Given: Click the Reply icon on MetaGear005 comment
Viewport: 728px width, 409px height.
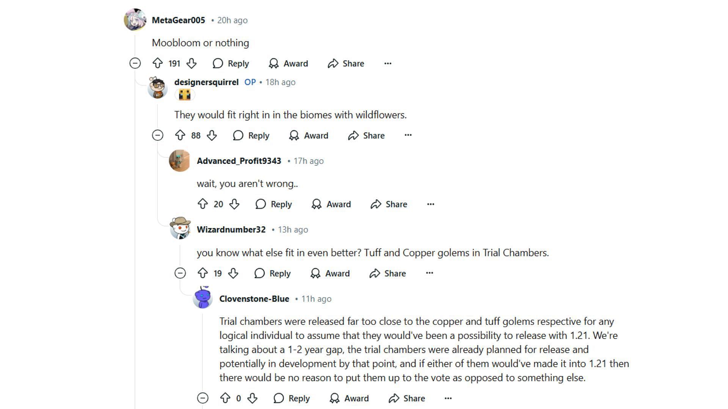Looking at the screenshot, I should [x=218, y=63].
